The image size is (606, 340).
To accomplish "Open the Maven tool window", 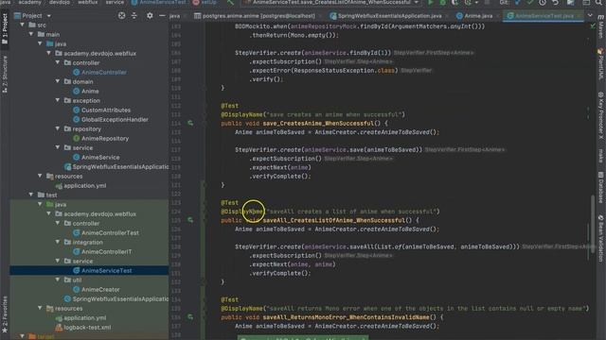I will [601, 27].
